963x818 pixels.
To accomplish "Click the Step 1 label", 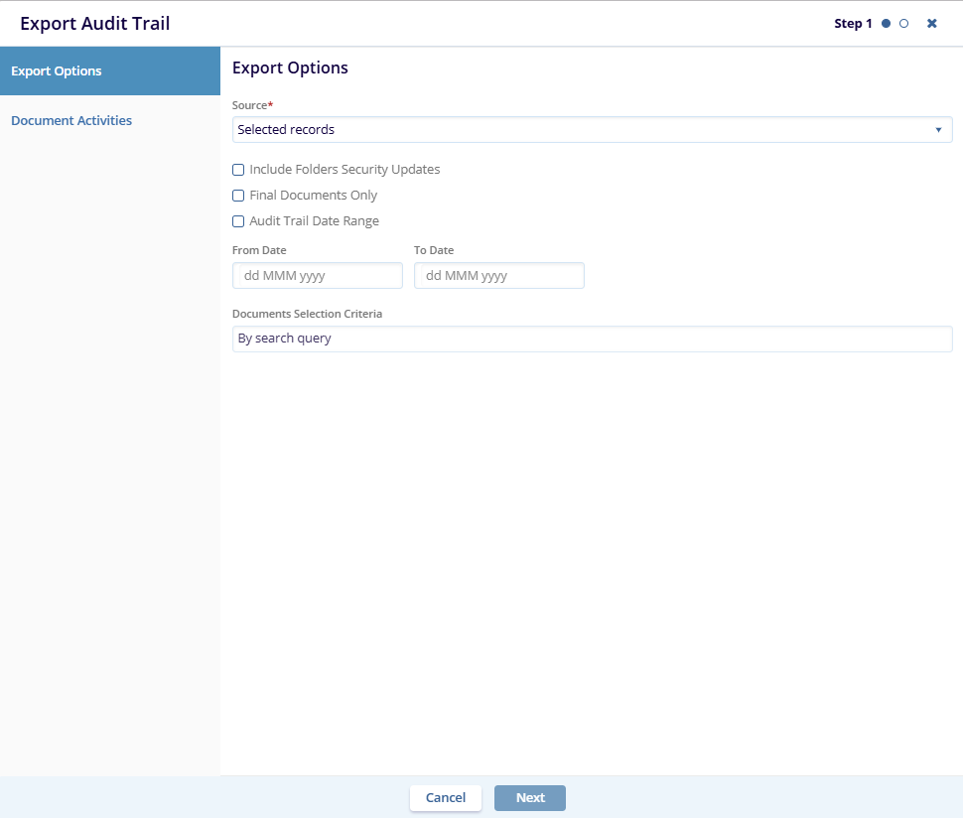I will pyautogui.click(x=853, y=24).
